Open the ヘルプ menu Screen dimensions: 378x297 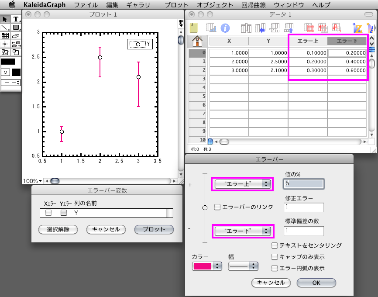[321, 4]
